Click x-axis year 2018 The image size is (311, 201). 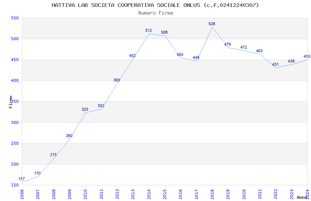pos(212,194)
